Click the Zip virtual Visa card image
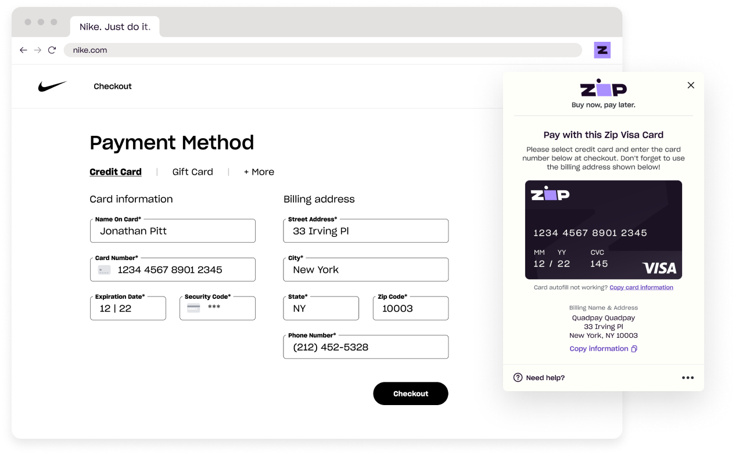The width and height of the screenshot is (739, 455). tap(604, 230)
